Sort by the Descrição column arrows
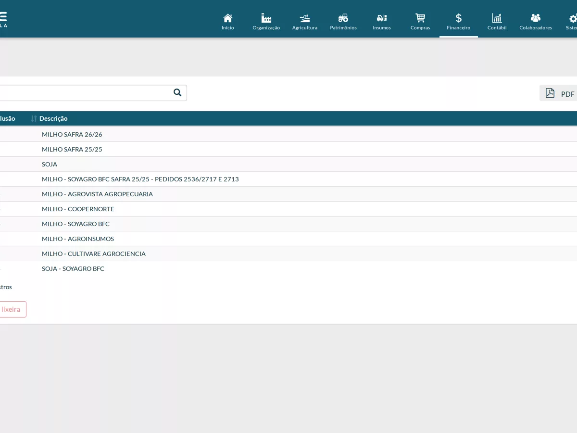The height and width of the screenshot is (433, 577). click(34, 118)
